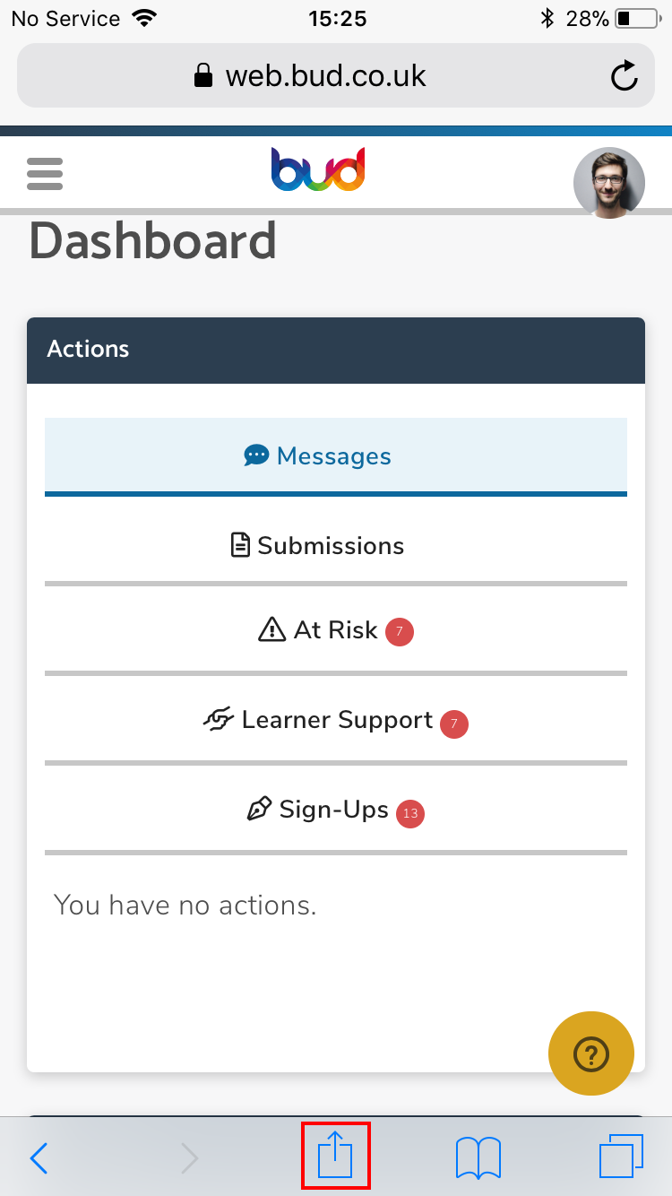Tap the Learner Support count badge
Image resolution: width=672 pixels, height=1196 pixels.
pos(454,724)
